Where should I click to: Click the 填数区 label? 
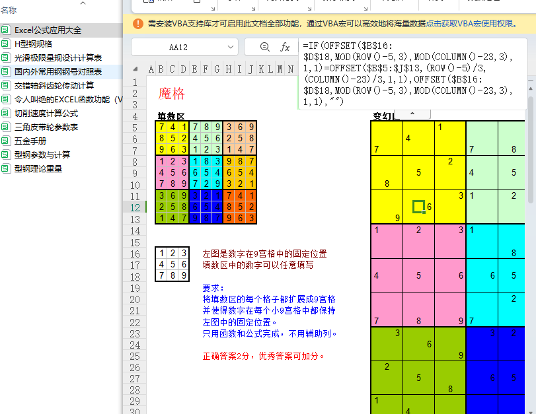tap(171, 116)
